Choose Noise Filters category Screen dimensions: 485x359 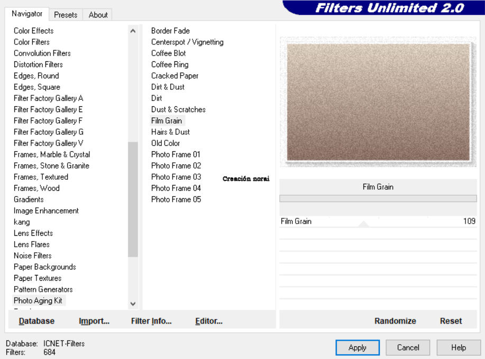[32, 256]
